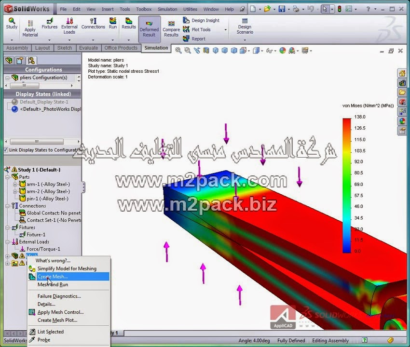
Task: Open External Loads dropdown arrow
Action: pos(69,40)
